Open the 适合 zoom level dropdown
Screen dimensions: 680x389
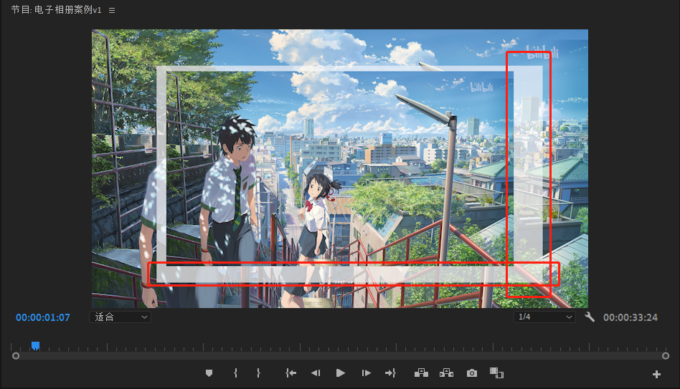120,317
